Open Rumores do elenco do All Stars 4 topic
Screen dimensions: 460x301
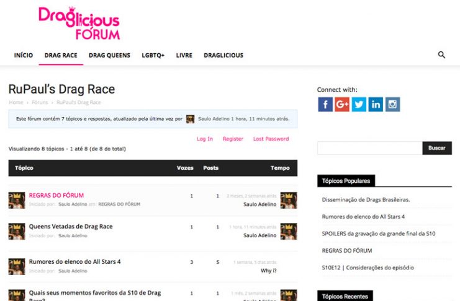pos(75,261)
